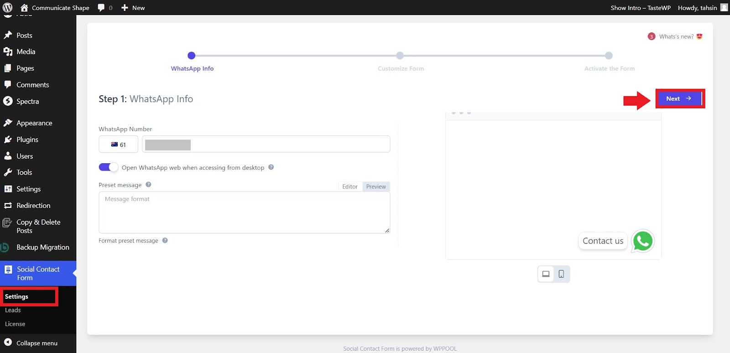Click the Redirection icon

pyautogui.click(x=8, y=205)
